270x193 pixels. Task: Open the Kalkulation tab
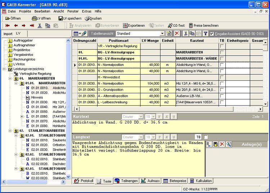pyautogui.click(x=201, y=181)
